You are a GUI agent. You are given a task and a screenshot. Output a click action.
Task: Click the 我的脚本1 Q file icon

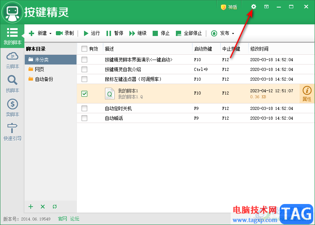[110, 94]
